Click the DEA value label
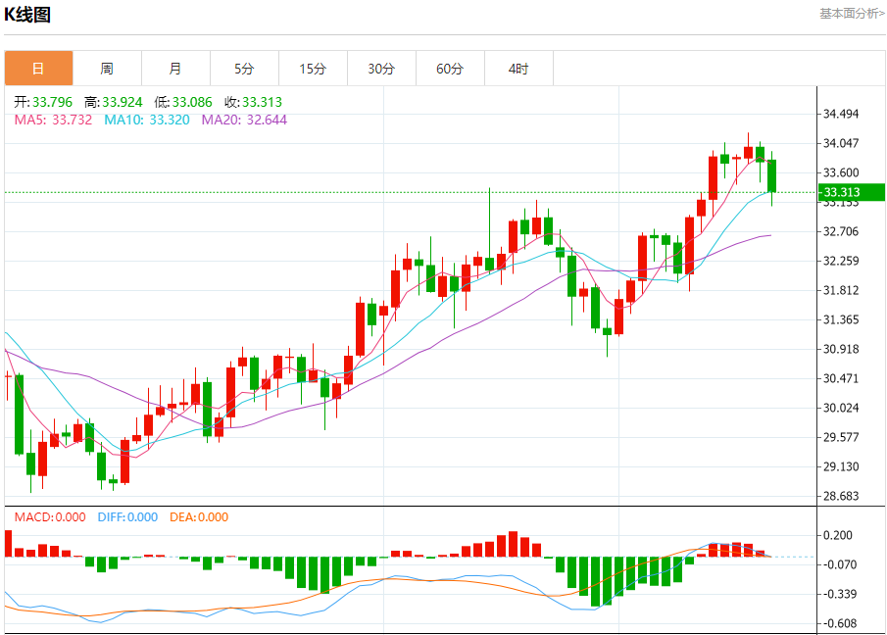887x635 pixels. click(x=199, y=516)
